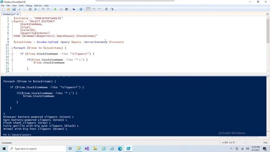
Task: Open the Windows notification center
Action: (265, 149)
